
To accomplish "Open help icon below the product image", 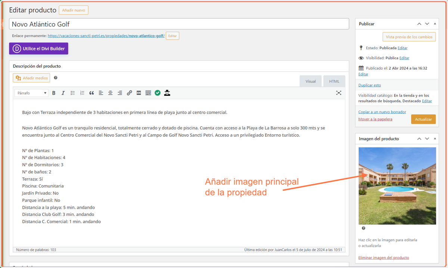I will pos(364,228).
